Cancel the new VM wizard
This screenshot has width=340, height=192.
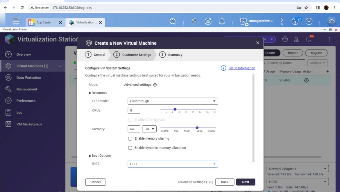click(x=96, y=182)
